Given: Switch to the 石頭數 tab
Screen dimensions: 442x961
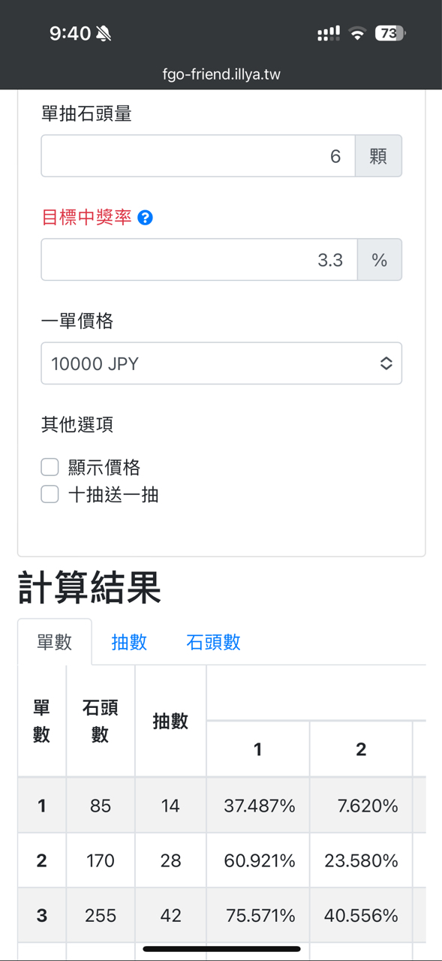Looking at the screenshot, I should coord(213,642).
